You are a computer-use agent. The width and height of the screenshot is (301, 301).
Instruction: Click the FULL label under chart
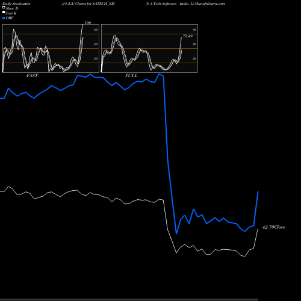(x=131, y=76)
